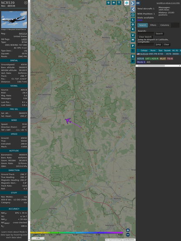181x241 pixels.
Task: Click the MLAT source legend
Action: tap(163, 59)
